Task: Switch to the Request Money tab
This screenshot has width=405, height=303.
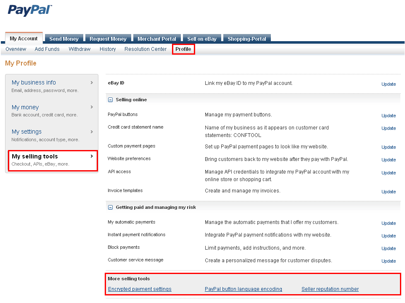Action: [x=108, y=39]
